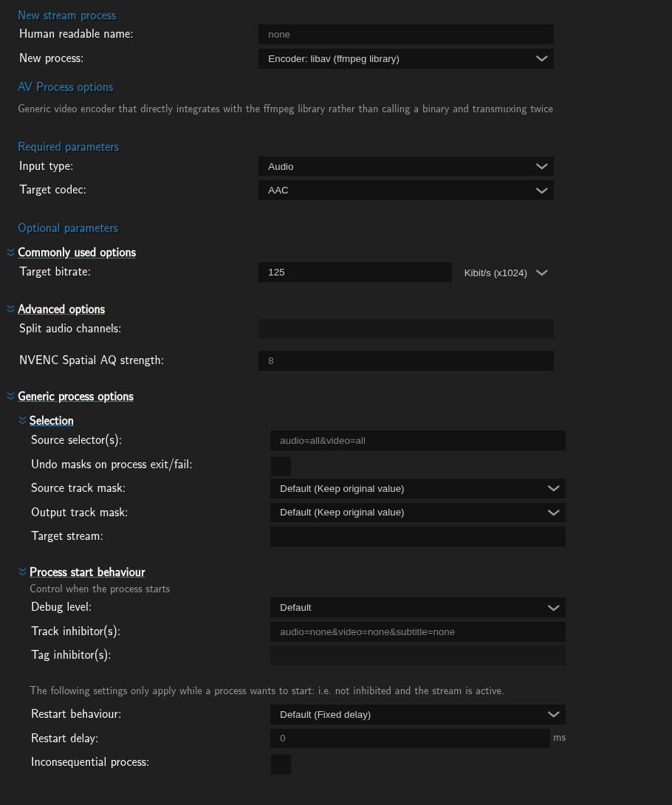
Task: Click the AV Process options heading
Action: point(66,86)
